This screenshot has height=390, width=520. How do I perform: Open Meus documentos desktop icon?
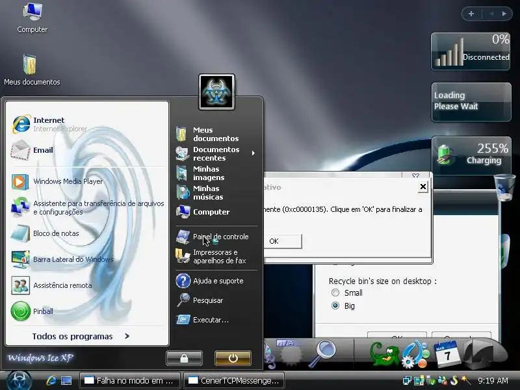point(32,70)
